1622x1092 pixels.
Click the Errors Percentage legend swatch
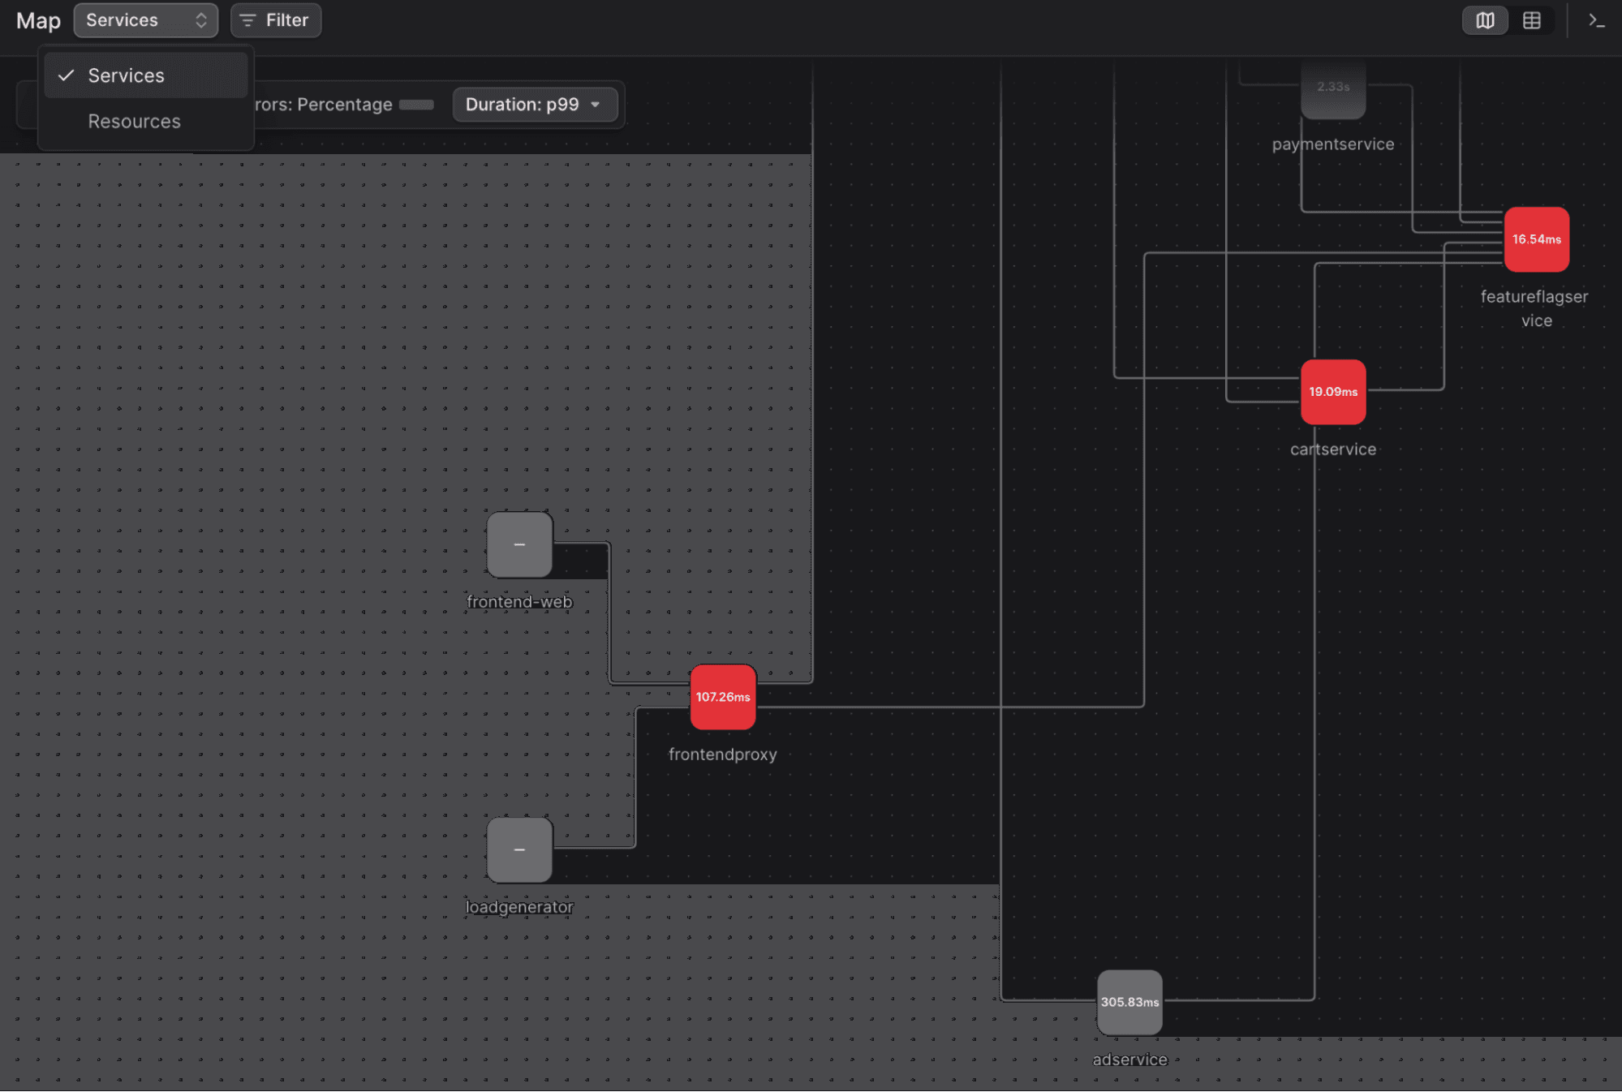coord(416,105)
